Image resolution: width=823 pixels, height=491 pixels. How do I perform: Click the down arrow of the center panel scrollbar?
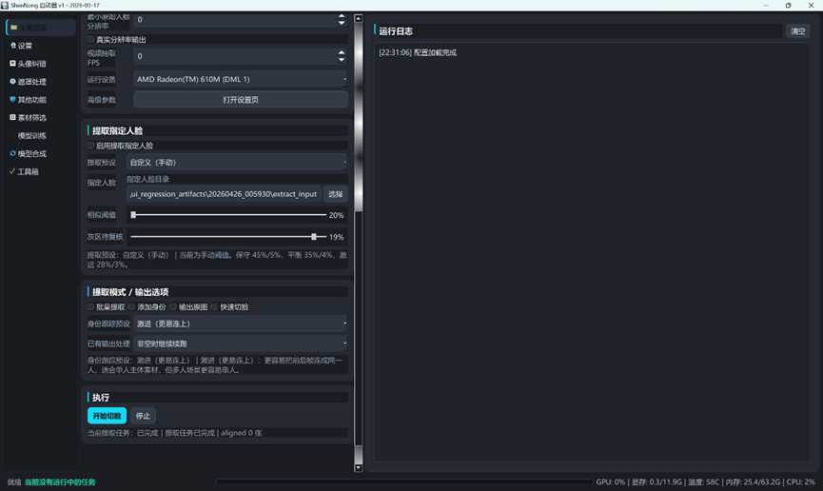[359, 468]
